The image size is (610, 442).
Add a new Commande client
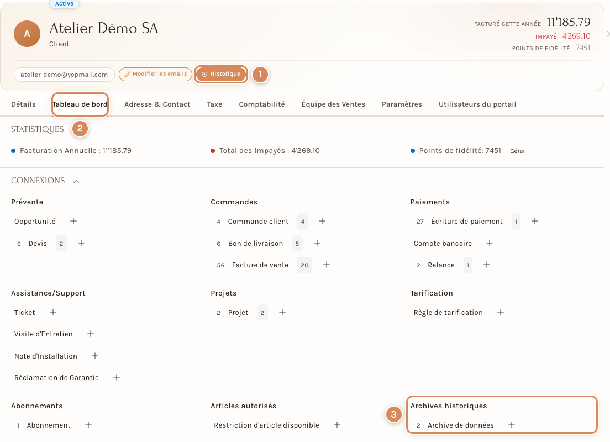[x=322, y=221]
